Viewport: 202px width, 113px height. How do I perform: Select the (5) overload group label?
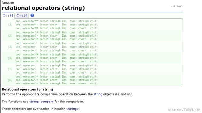pyautogui.click(x=10, y=69)
